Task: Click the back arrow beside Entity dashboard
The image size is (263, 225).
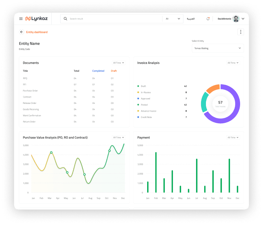Action: 21,32
